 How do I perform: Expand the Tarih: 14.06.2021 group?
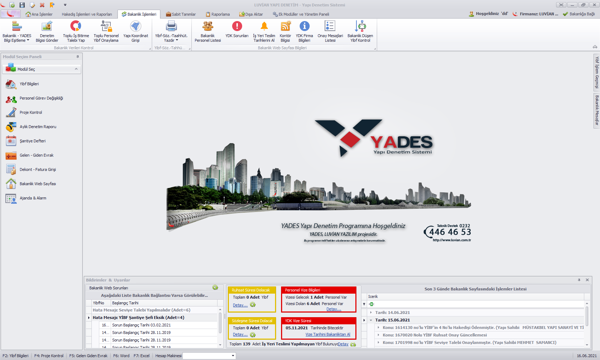tap(371, 313)
